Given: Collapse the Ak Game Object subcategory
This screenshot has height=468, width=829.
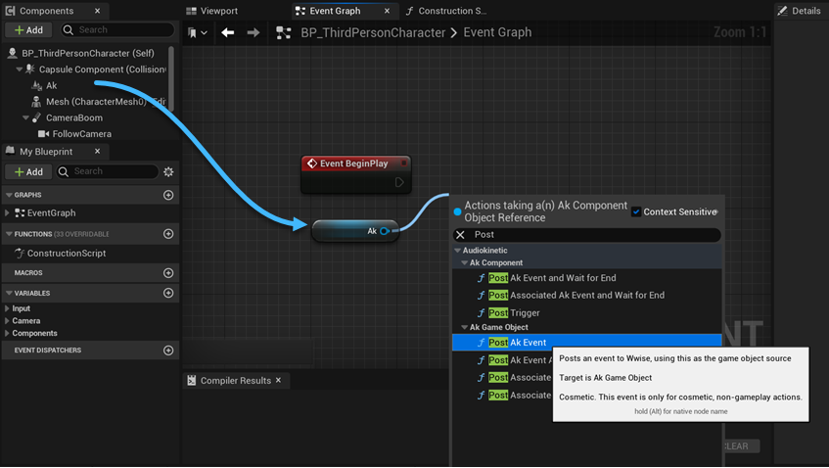Looking at the screenshot, I should point(464,327).
